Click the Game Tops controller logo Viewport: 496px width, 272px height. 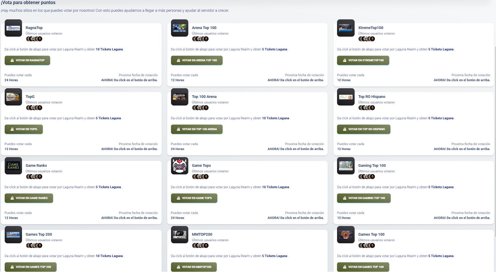[x=180, y=166]
